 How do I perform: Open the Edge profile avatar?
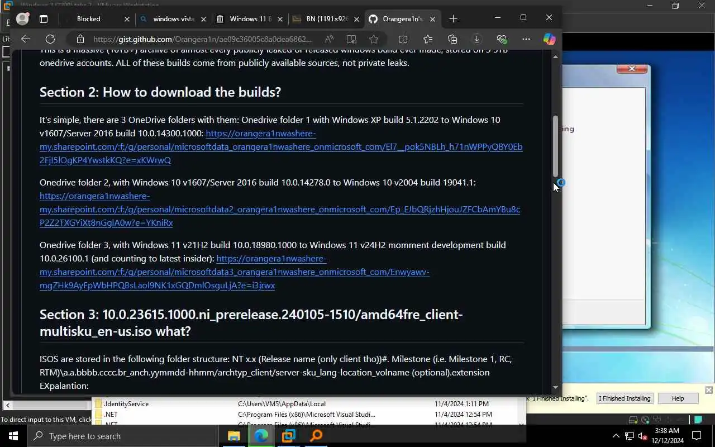22,19
